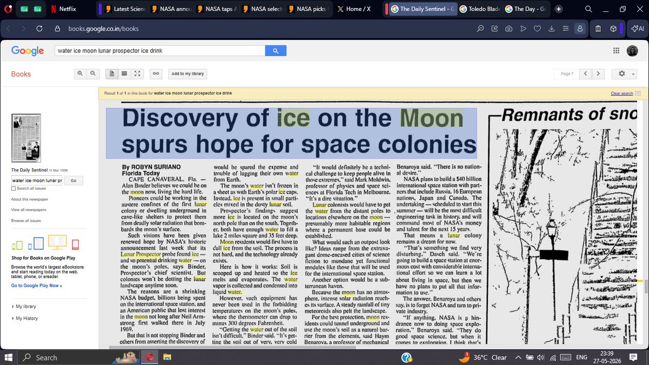Screen dimensions: 649x365
Task: Click the Opera menu logo
Action: click(x=8, y=9)
